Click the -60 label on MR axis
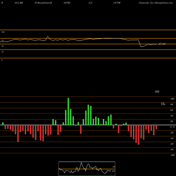Screen dimensions: 176x176 (x=172, y=144)
